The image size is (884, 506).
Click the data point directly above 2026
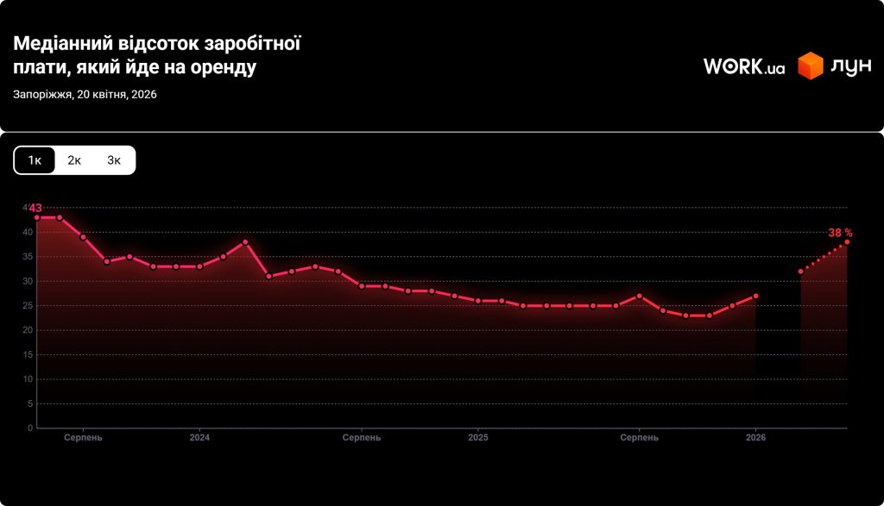tap(755, 296)
